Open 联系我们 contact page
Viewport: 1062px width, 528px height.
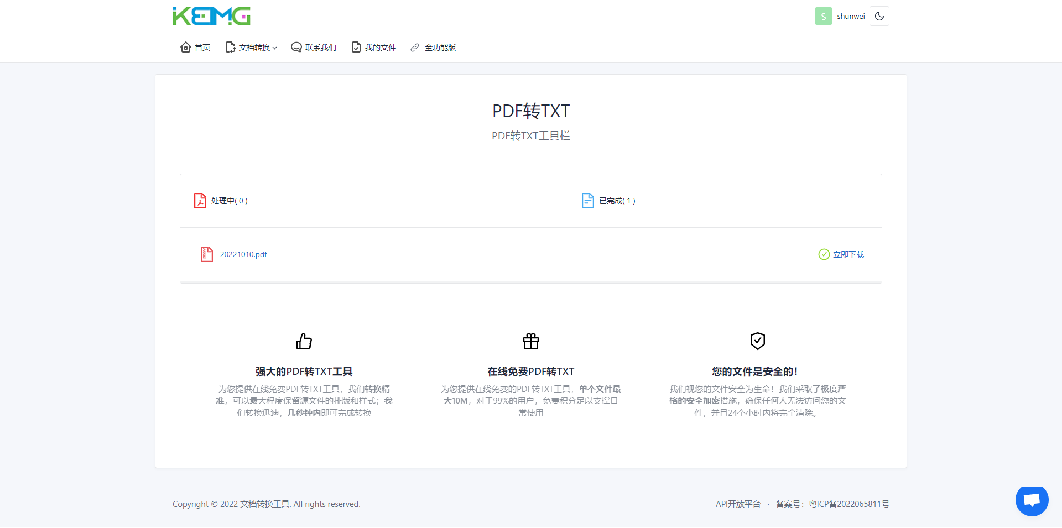[314, 48]
